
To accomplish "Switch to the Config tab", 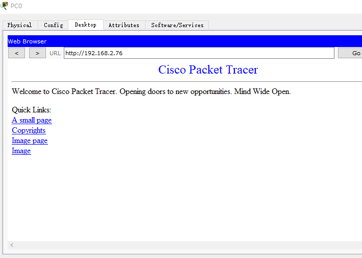I will [53, 25].
